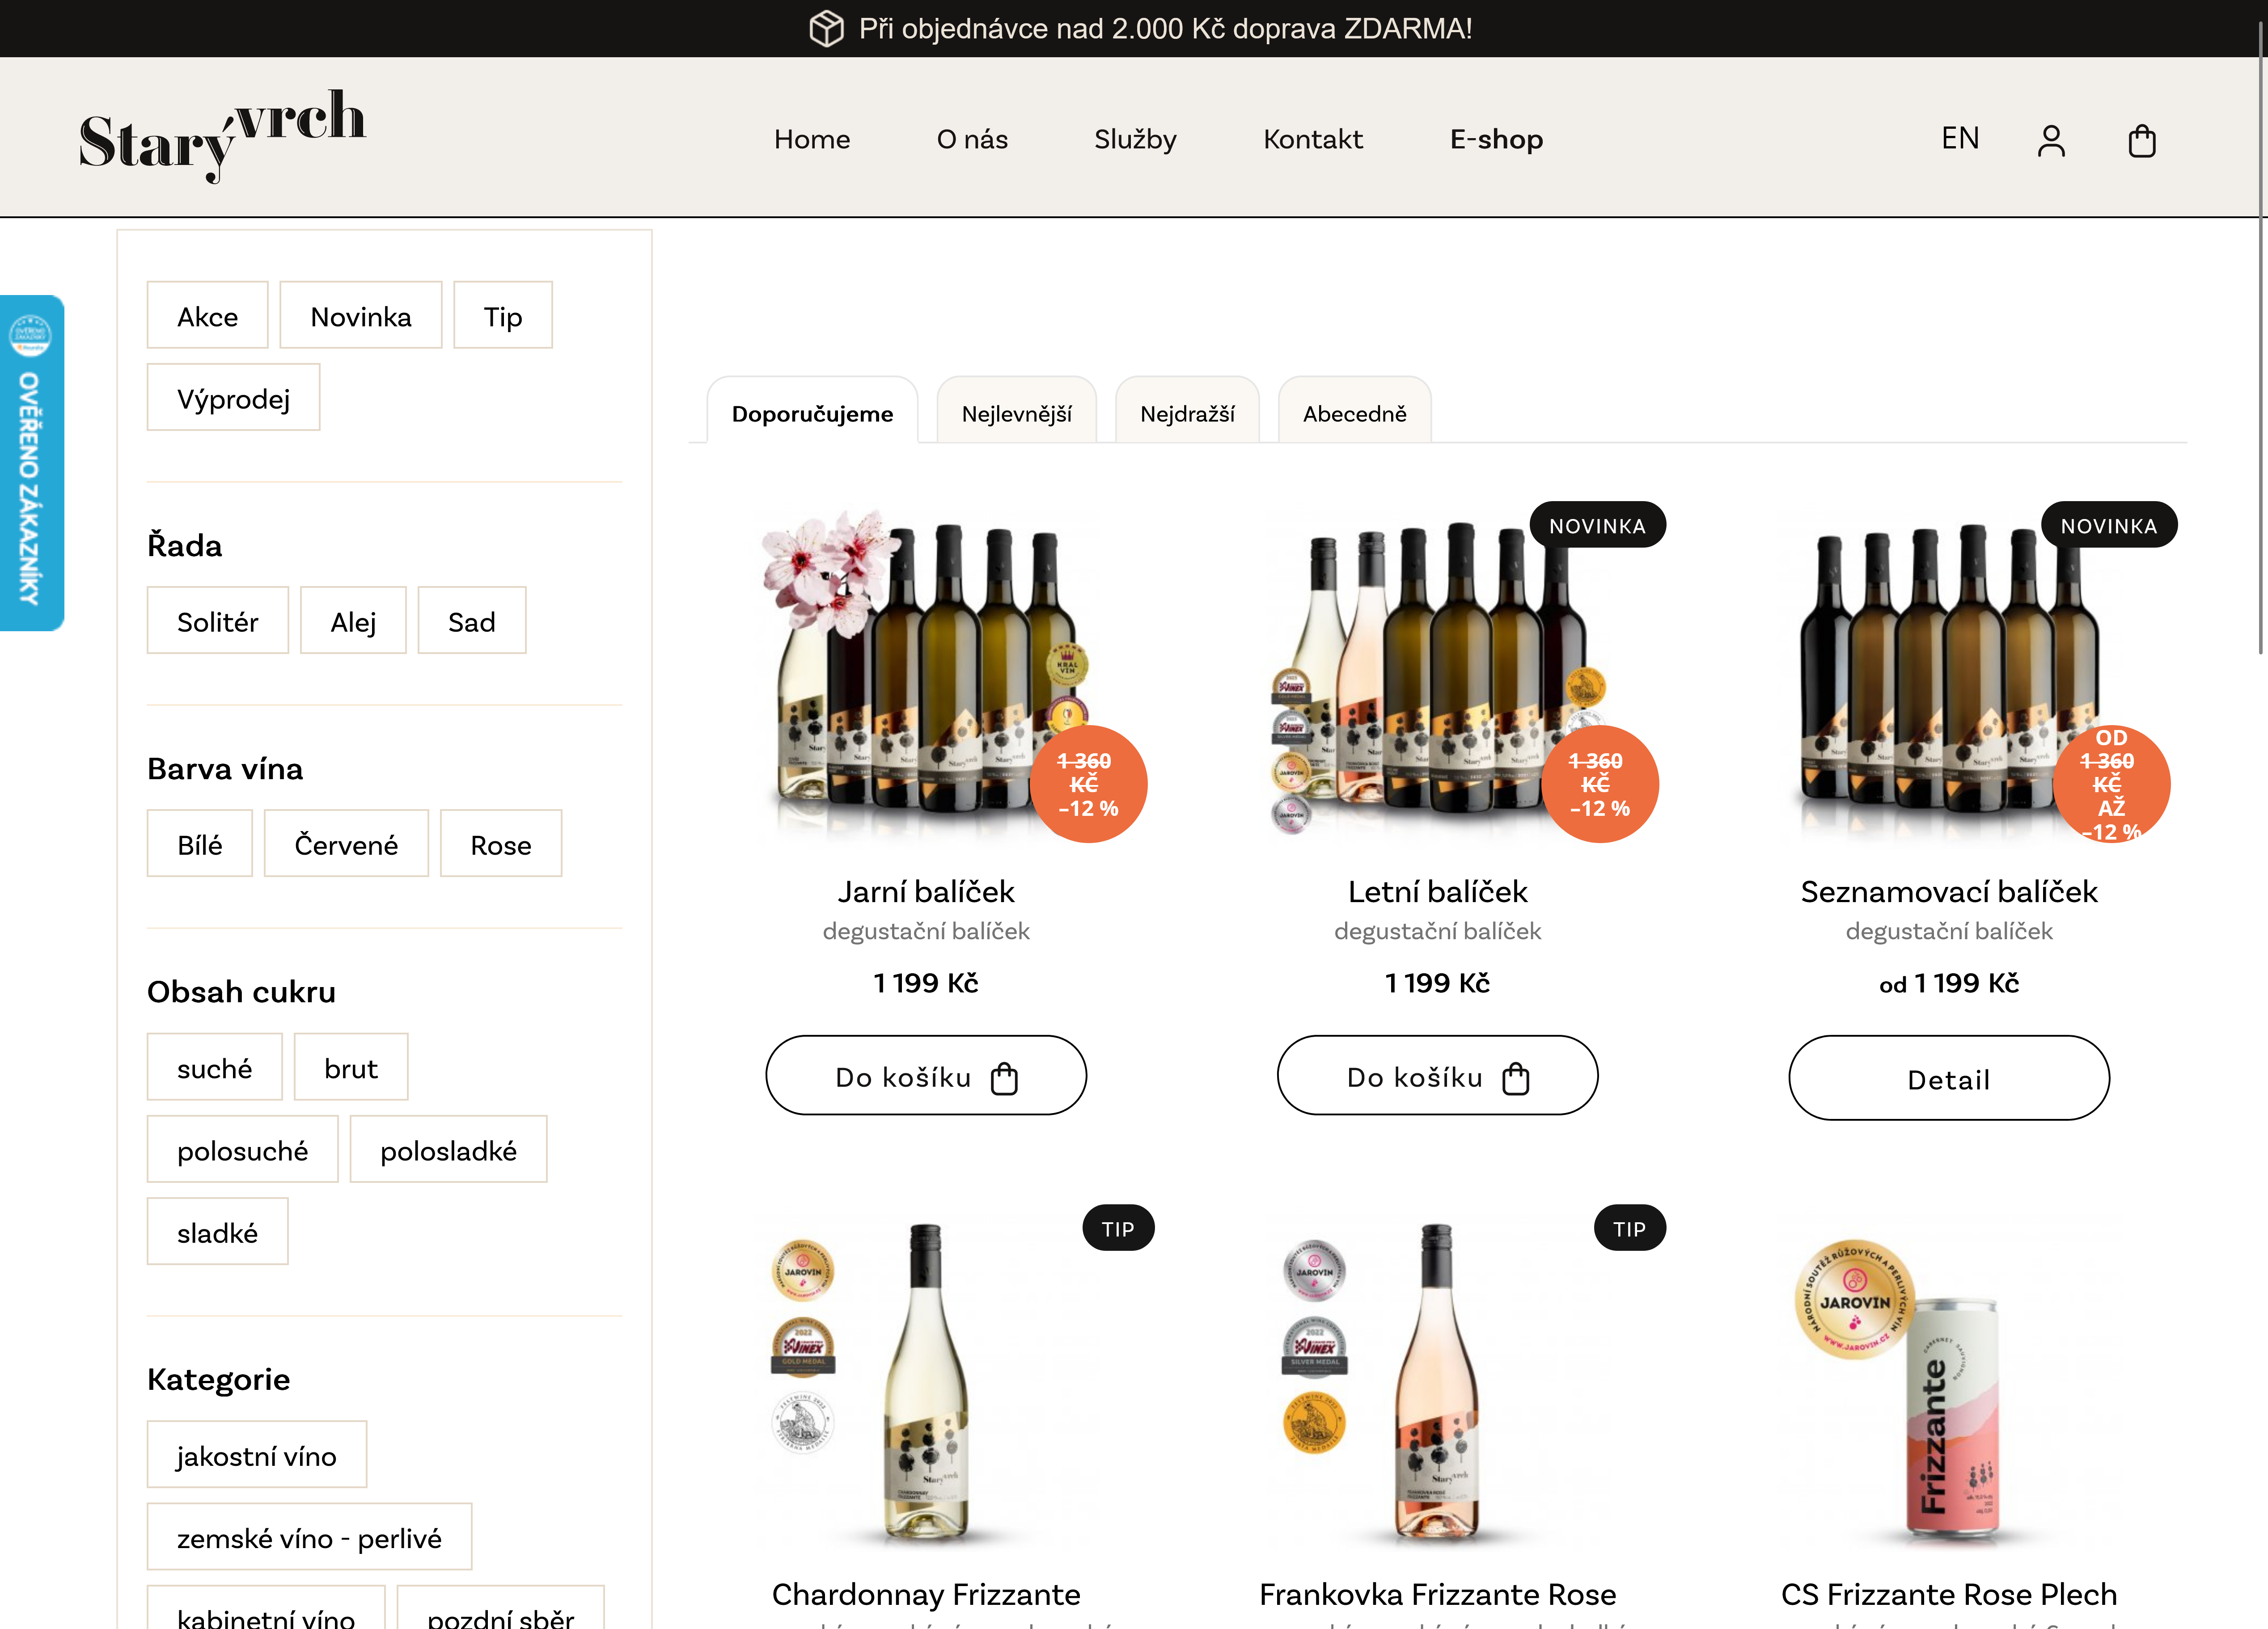Open Letní balíček product title
Image resolution: width=2268 pixels, height=1629 pixels.
point(1438,891)
